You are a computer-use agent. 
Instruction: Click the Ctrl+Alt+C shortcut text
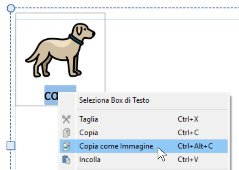pos(195,146)
